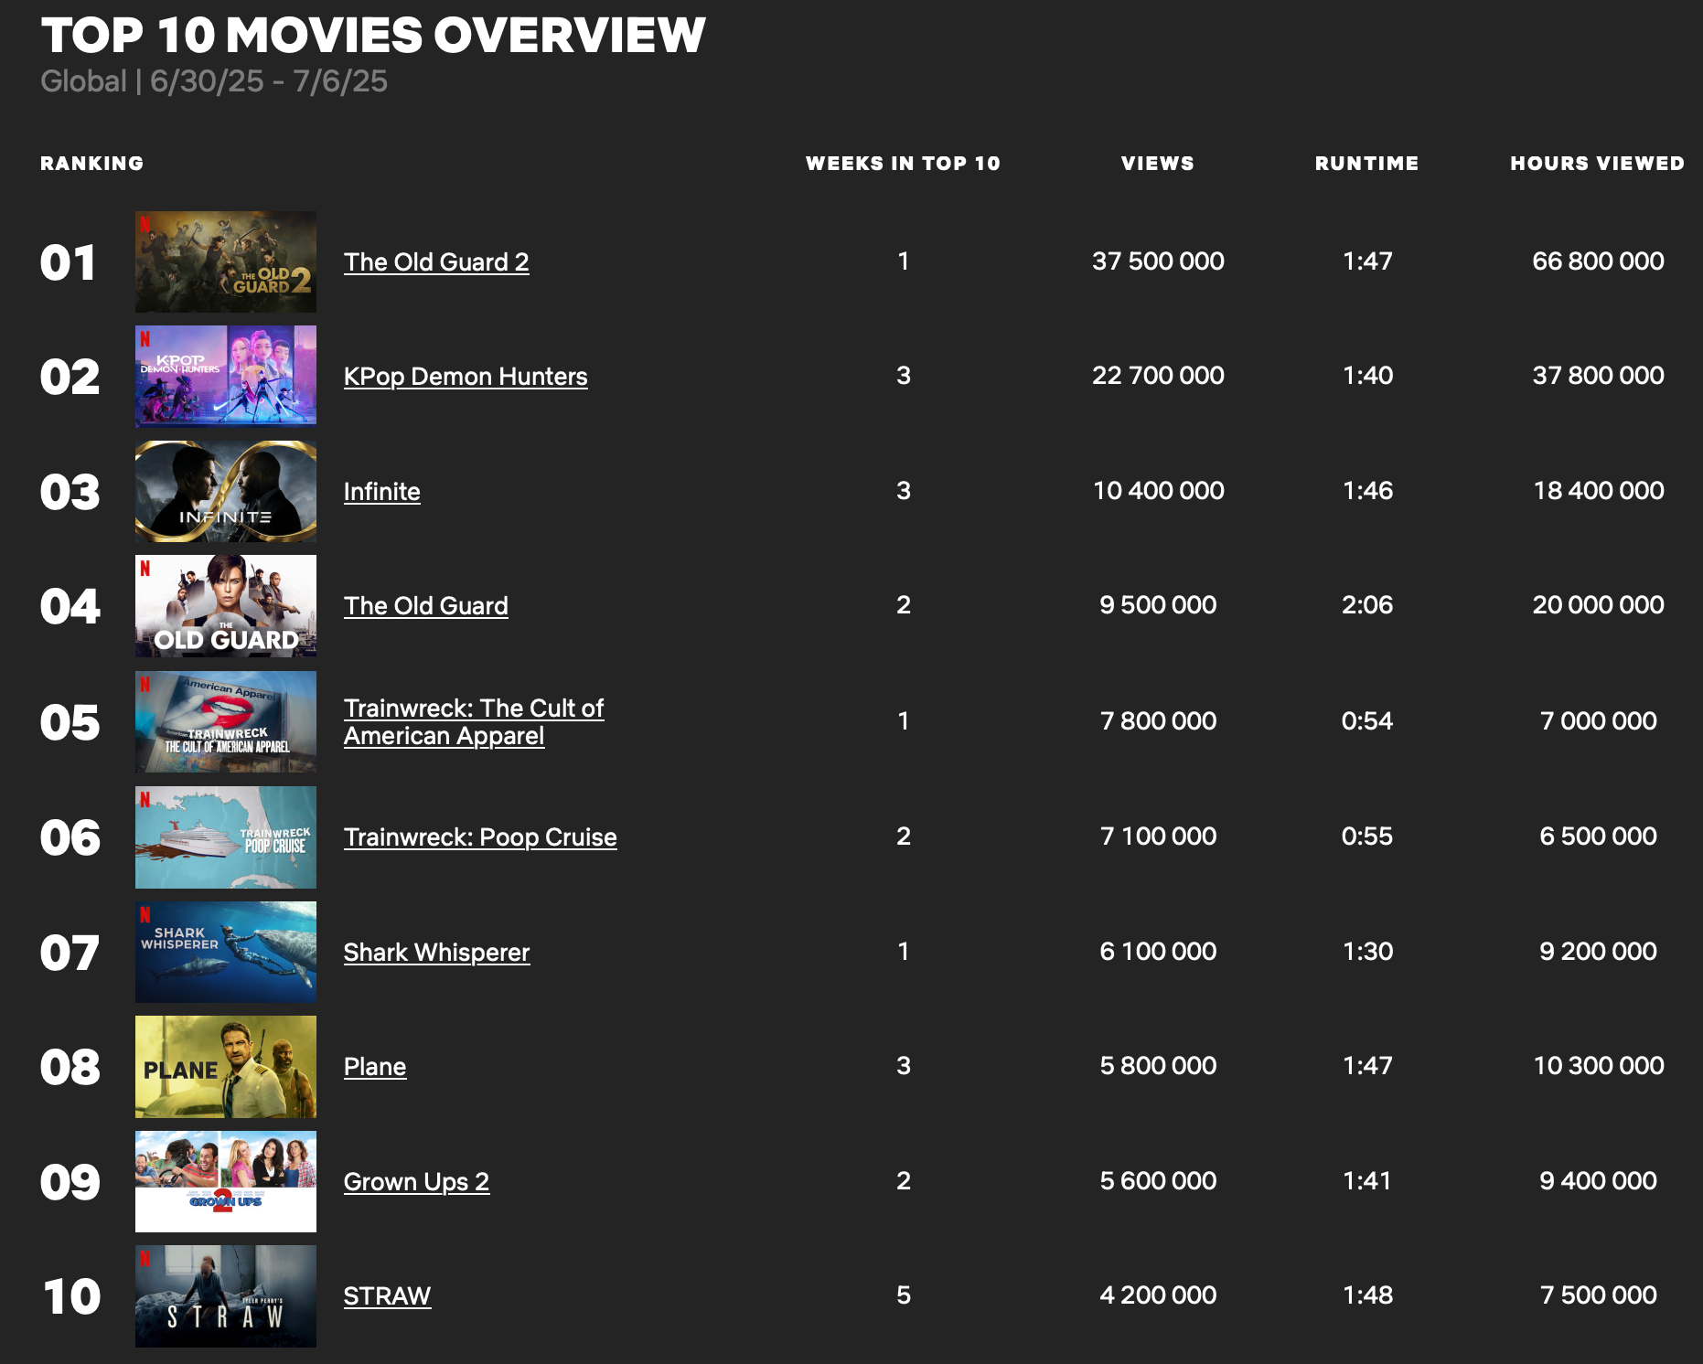Screen dimensions: 1703x1364
Task: Click the 66 800 000 hours viewed value
Action: [1598, 261]
